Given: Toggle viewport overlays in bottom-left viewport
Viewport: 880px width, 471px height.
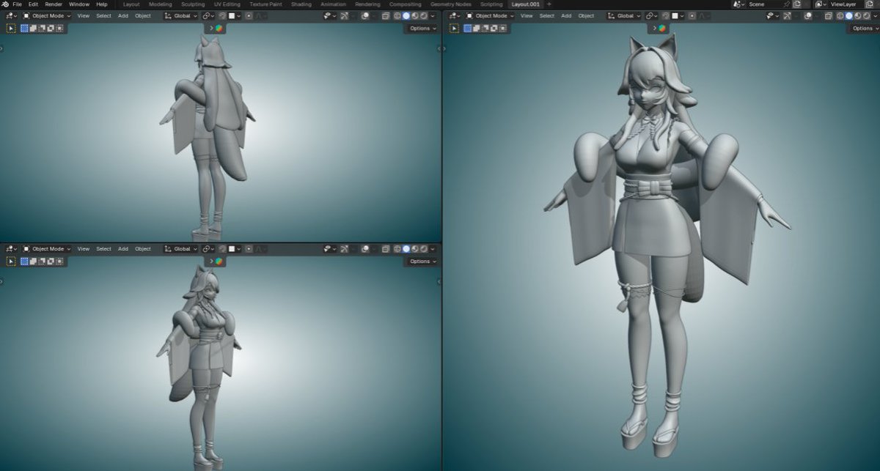Looking at the screenshot, I should pos(364,249).
